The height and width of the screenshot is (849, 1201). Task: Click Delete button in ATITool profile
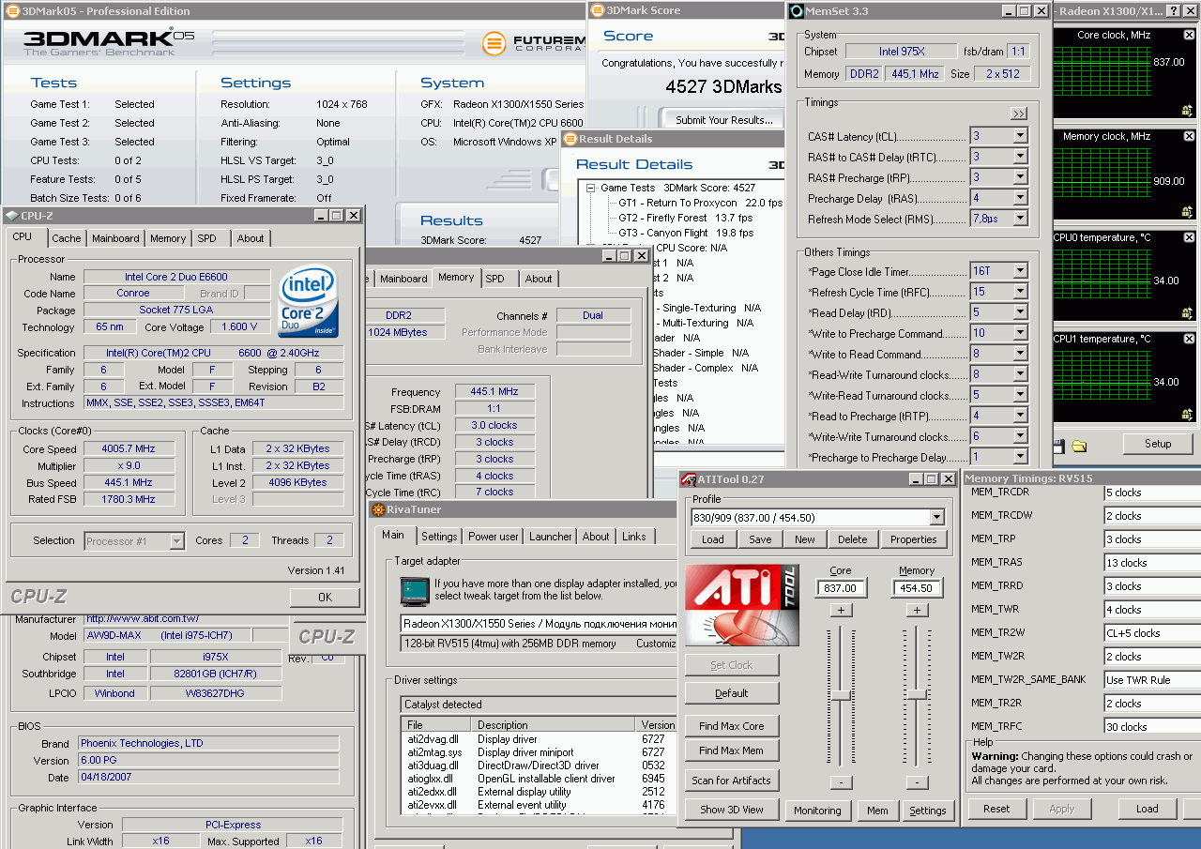pos(853,539)
